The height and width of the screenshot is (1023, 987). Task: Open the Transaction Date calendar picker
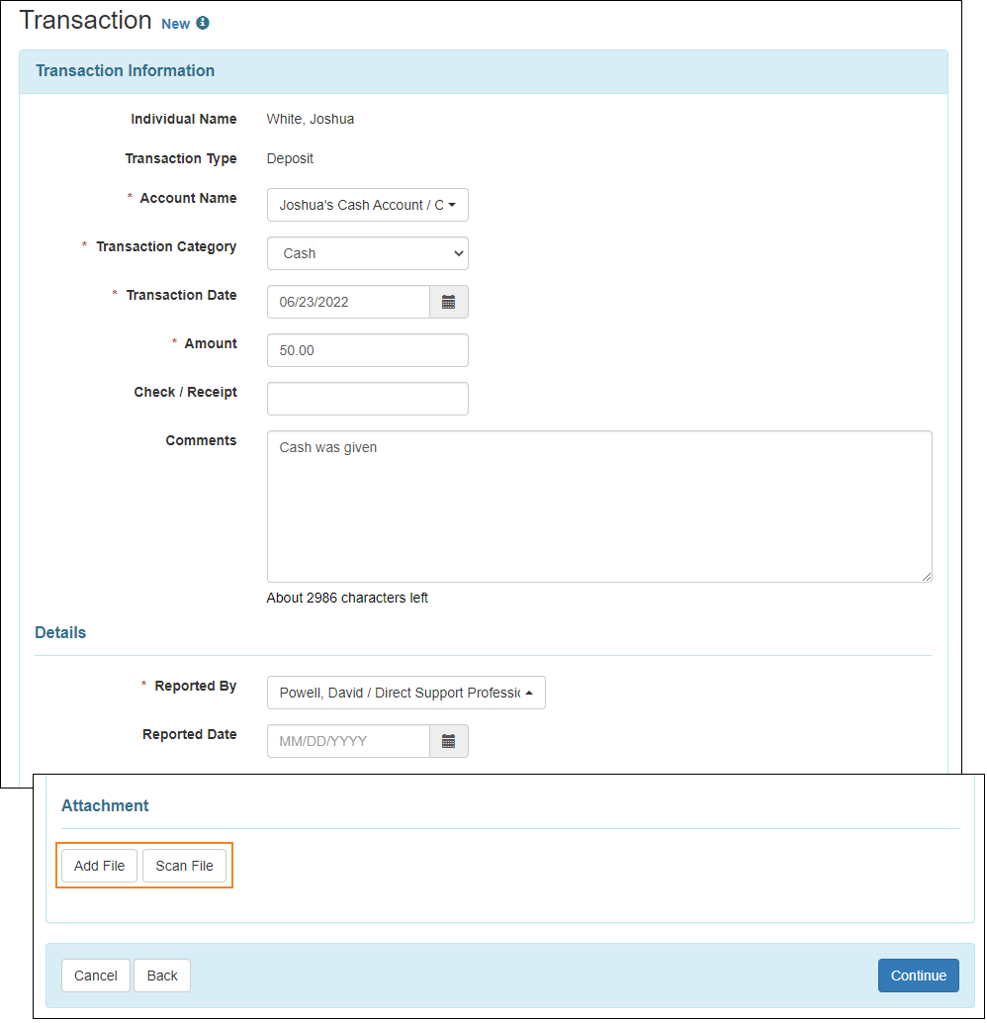point(449,302)
